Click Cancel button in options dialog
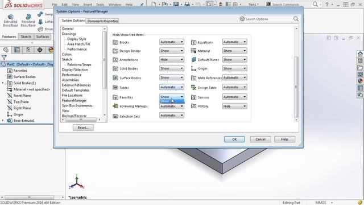 coord(260,139)
